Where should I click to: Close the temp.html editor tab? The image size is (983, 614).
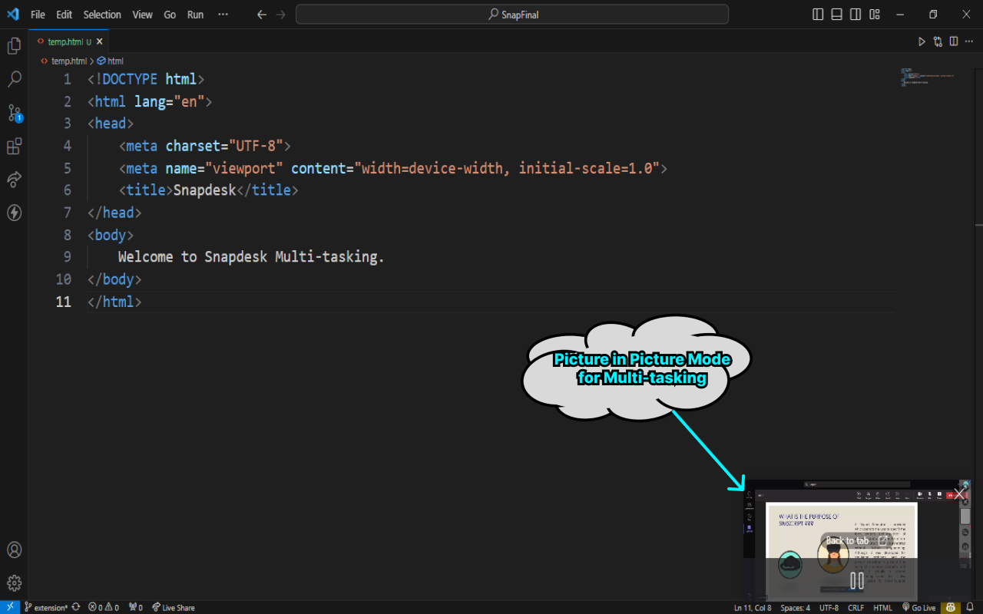tap(100, 41)
